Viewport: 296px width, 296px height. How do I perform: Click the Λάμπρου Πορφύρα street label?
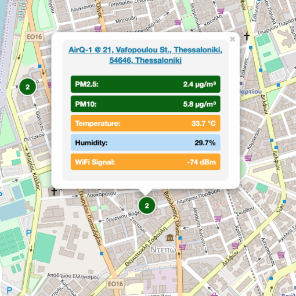coord(198,197)
